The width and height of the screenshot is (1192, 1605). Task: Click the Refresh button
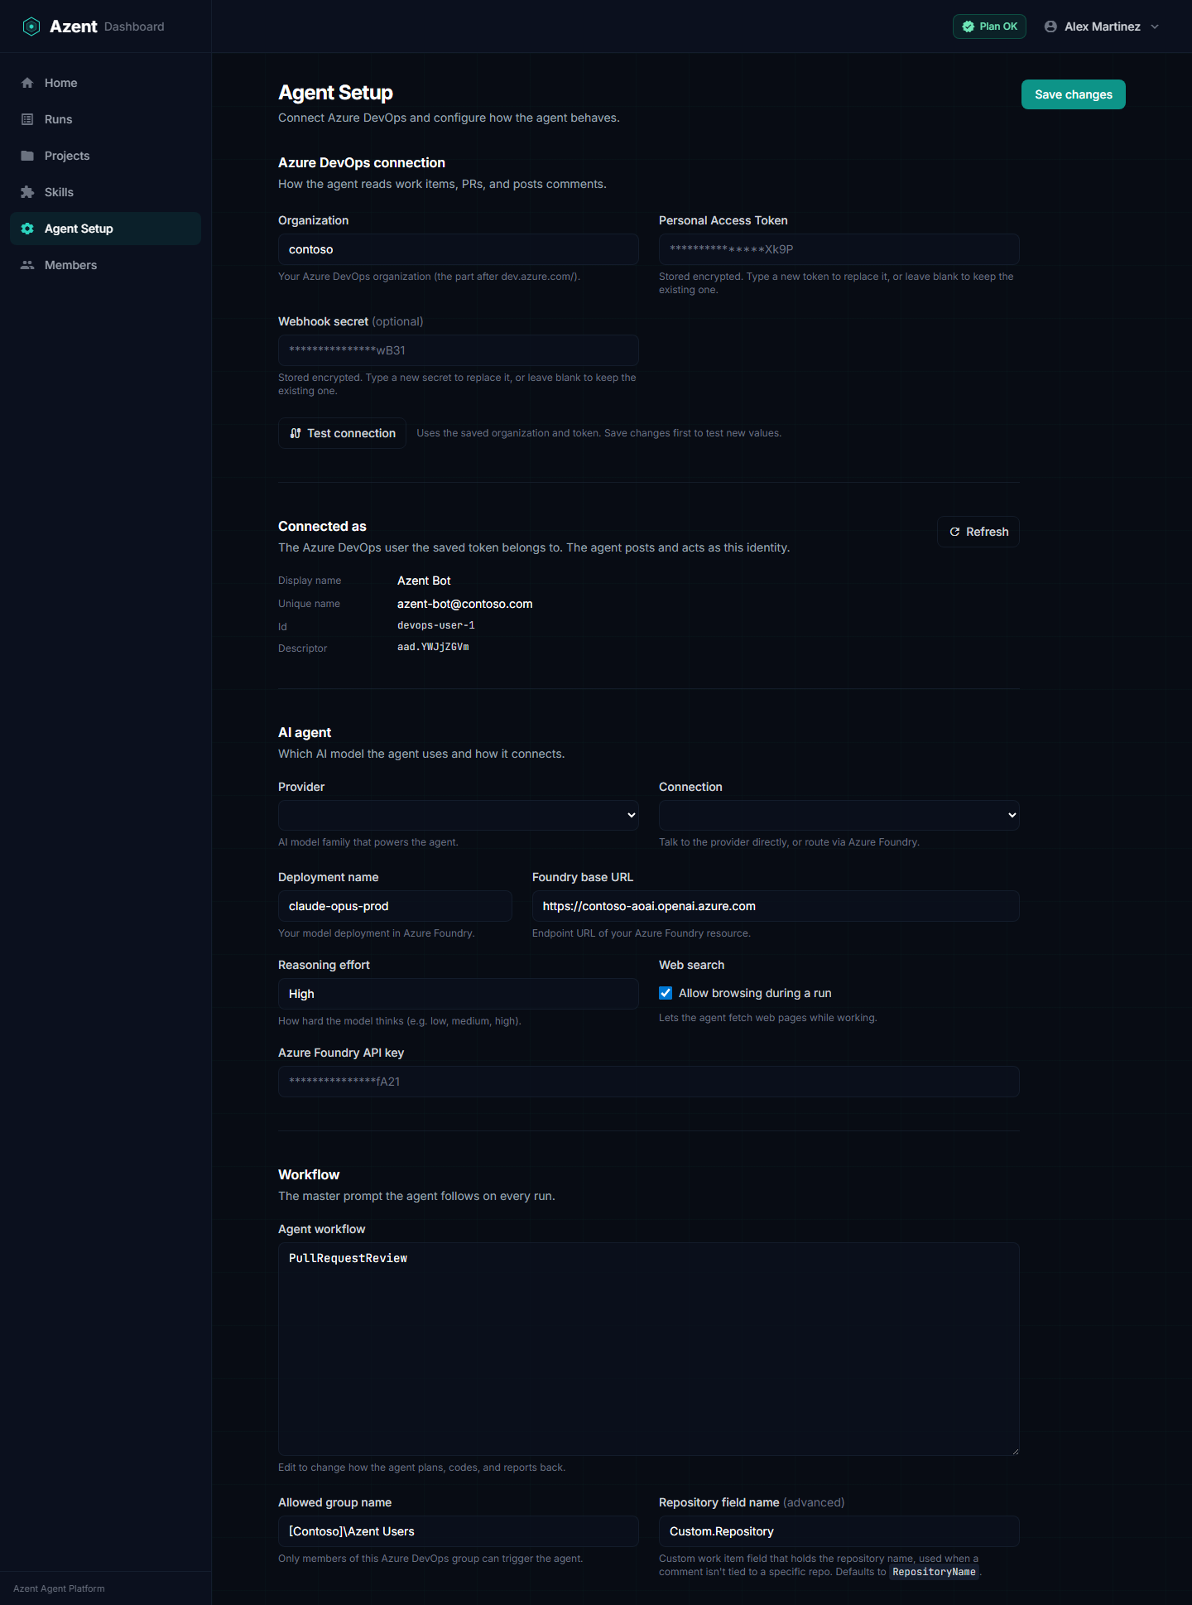pyautogui.click(x=978, y=532)
